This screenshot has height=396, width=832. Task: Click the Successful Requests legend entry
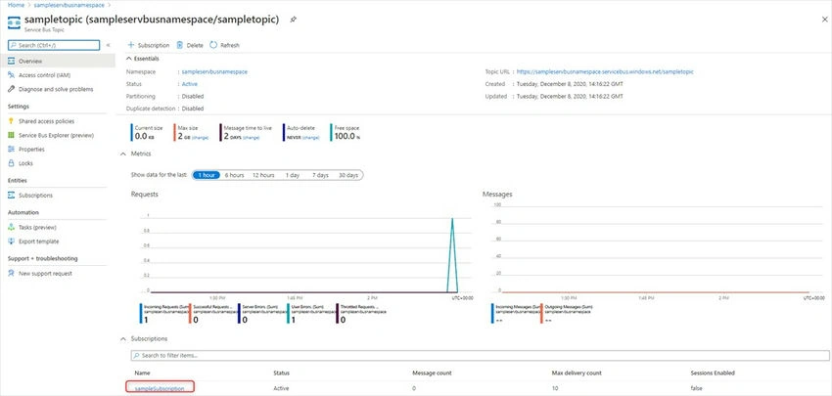[212, 313]
